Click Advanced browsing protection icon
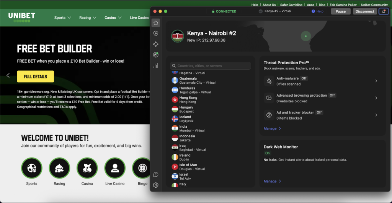 [x=269, y=98]
